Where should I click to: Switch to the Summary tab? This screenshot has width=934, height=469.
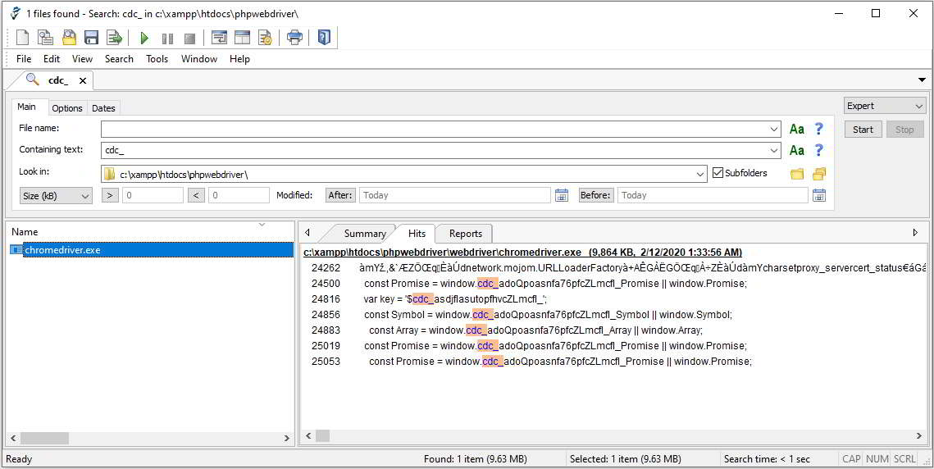point(365,234)
